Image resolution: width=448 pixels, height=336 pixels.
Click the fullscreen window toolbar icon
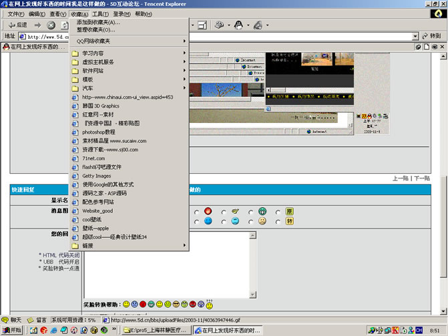202,25
